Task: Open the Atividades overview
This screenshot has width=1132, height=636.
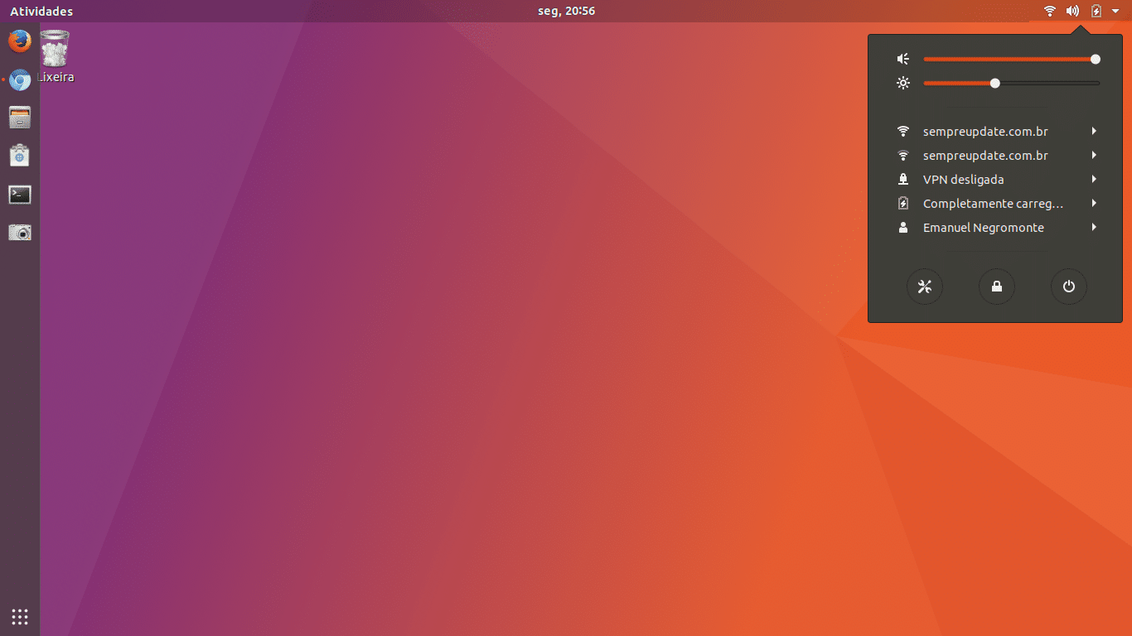Action: 41,11
